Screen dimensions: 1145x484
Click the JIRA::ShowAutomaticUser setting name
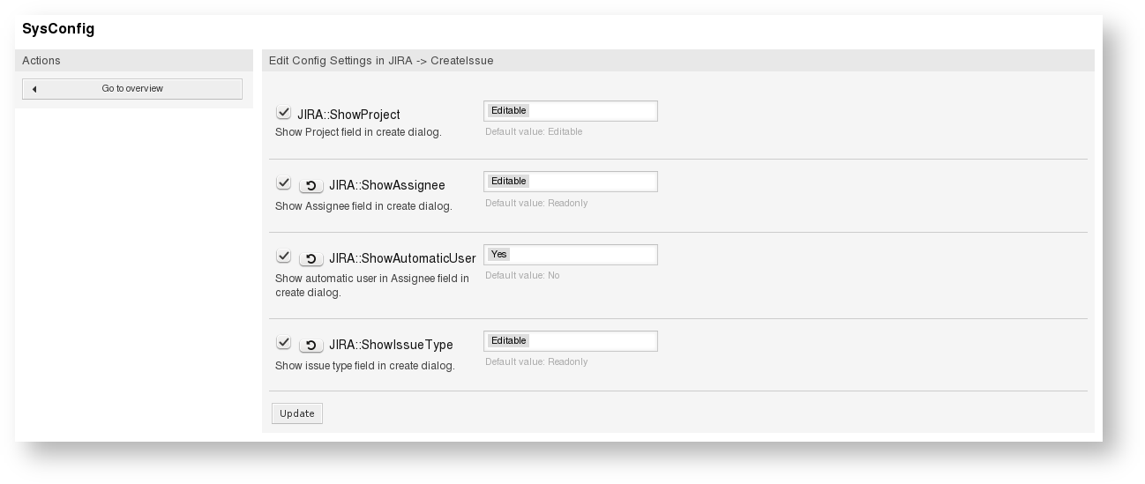[402, 258]
